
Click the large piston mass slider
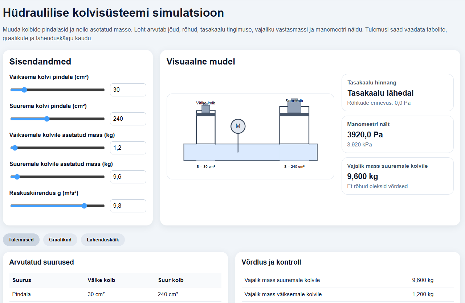click(57, 177)
